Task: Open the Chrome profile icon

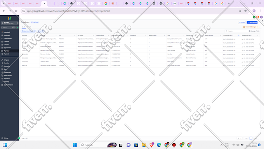Action: [x=254, y=11]
